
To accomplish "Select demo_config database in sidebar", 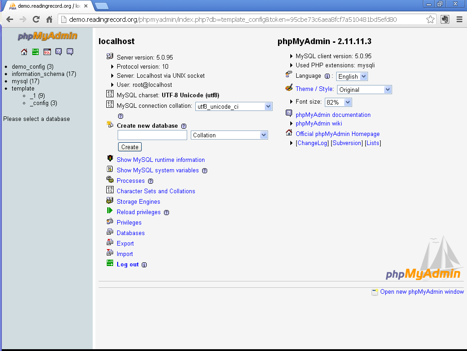I will point(32,67).
